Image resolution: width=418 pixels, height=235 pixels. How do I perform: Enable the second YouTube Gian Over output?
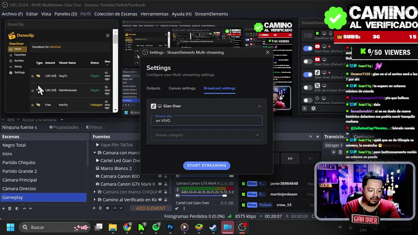[308, 62]
